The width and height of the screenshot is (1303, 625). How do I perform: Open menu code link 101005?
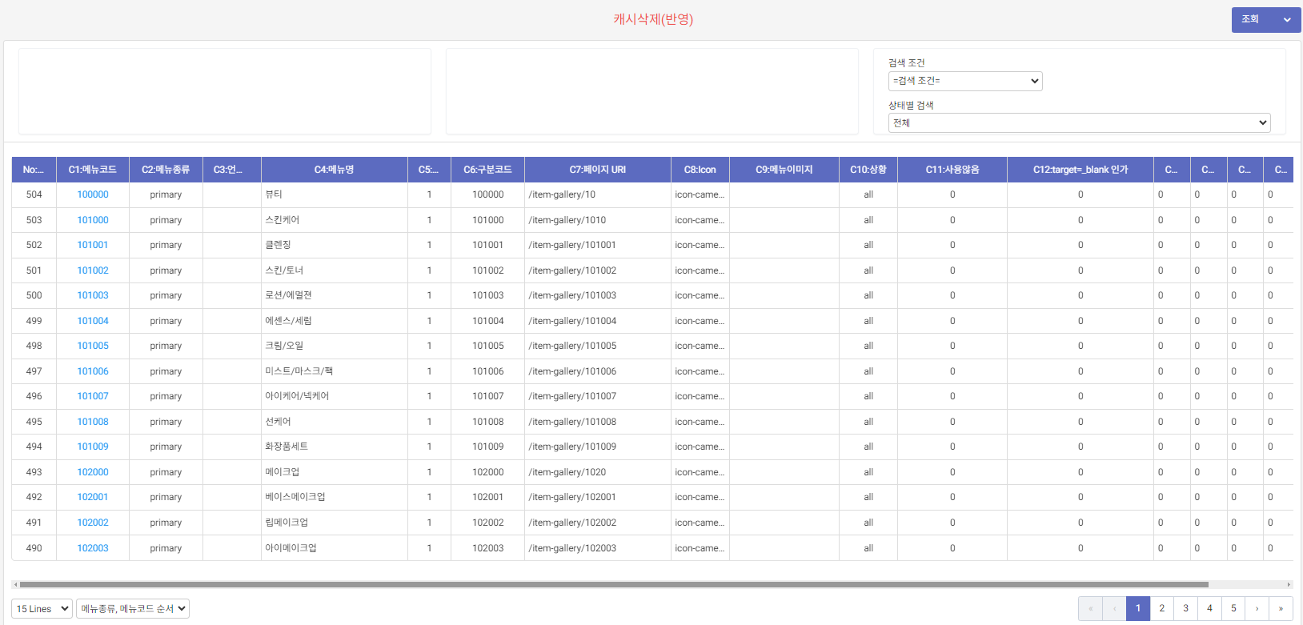pyautogui.click(x=93, y=346)
